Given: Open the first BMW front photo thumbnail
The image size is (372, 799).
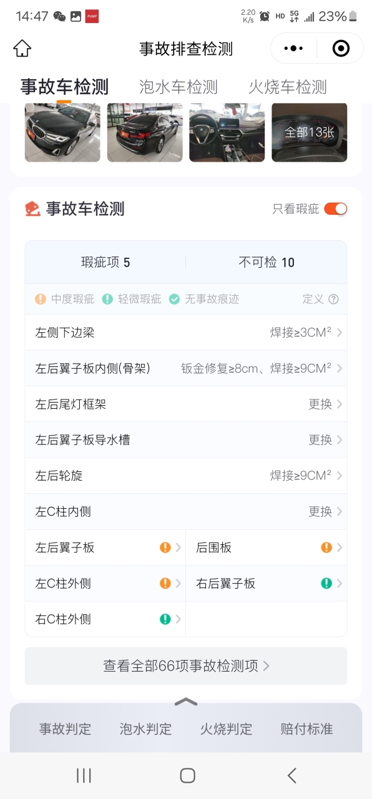Looking at the screenshot, I should [62, 132].
